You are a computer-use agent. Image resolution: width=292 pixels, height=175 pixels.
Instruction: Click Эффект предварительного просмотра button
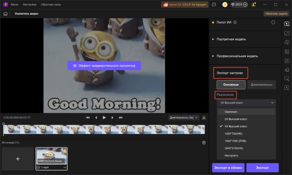pyautogui.click(x=104, y=66)
